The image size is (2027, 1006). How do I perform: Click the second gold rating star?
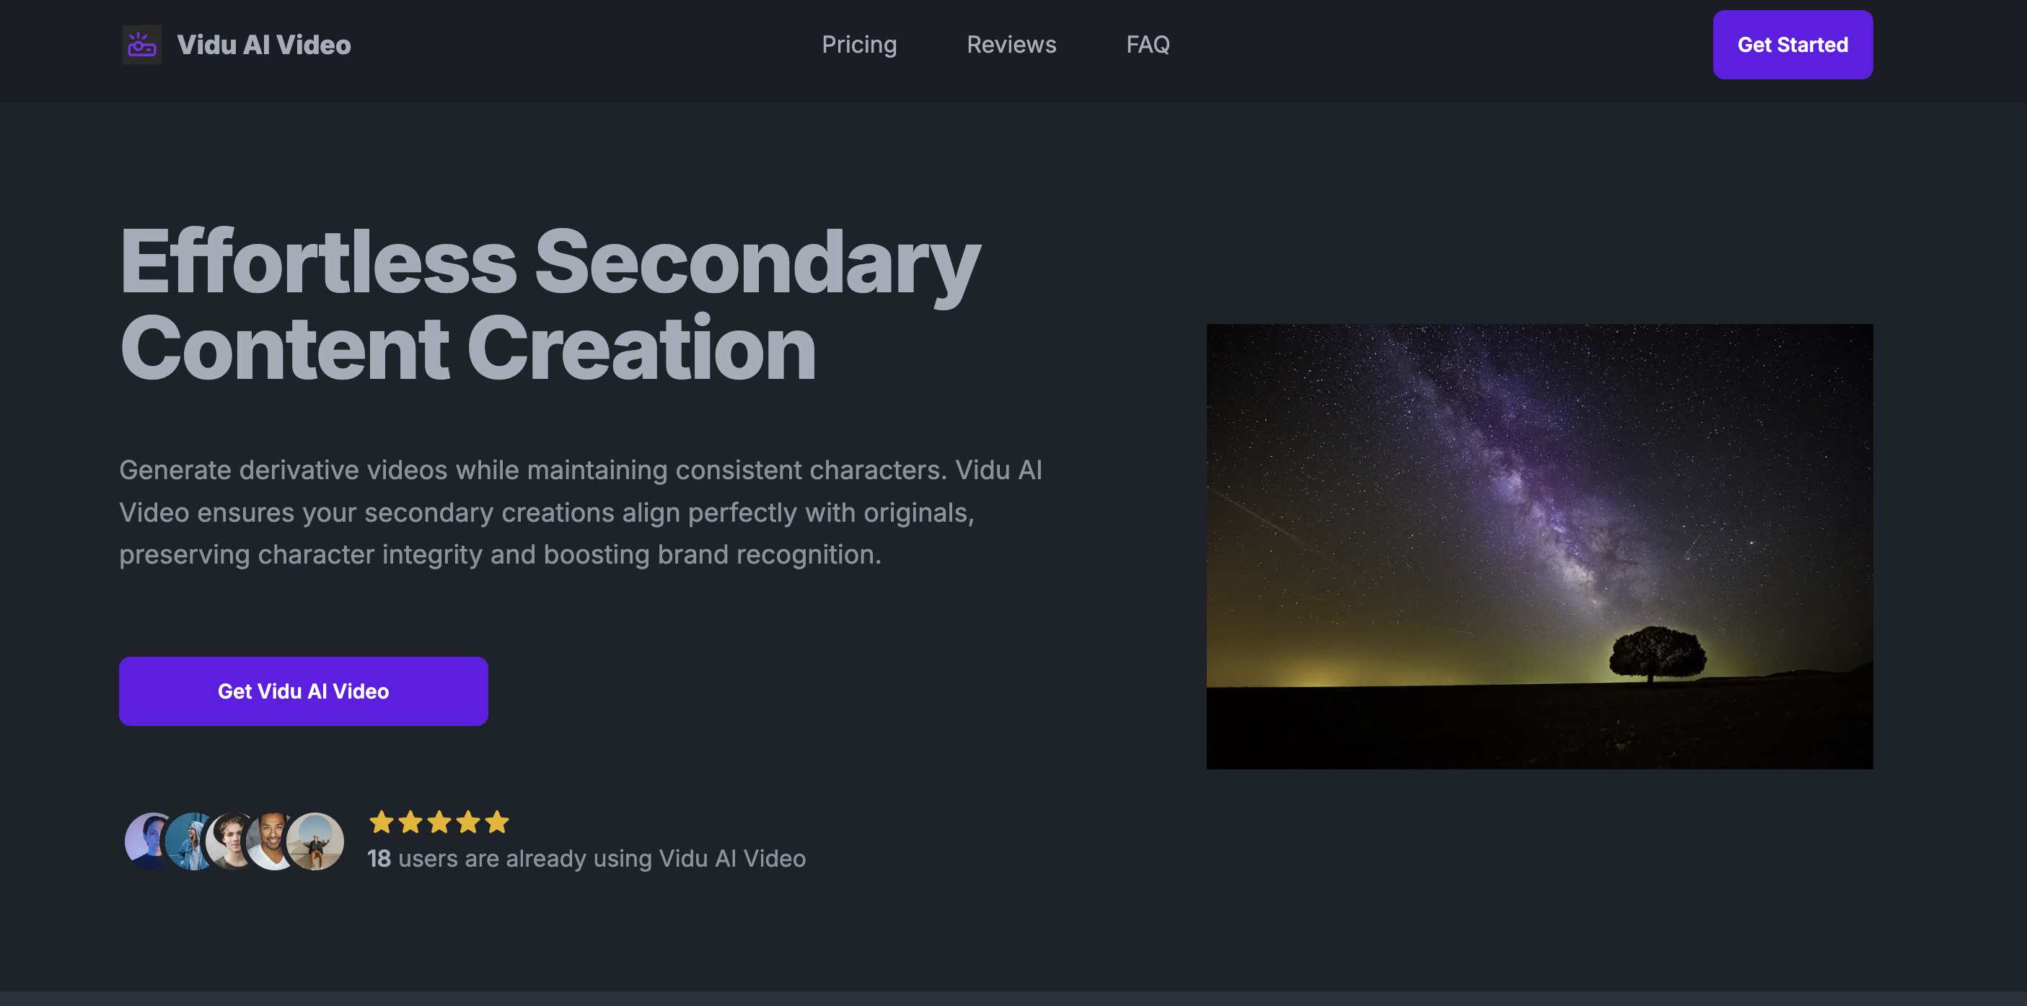coord(410,822)
